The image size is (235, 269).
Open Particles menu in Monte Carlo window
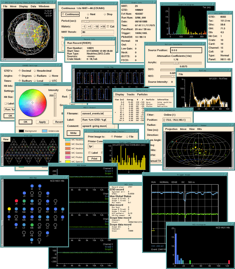tap(142, 94)
